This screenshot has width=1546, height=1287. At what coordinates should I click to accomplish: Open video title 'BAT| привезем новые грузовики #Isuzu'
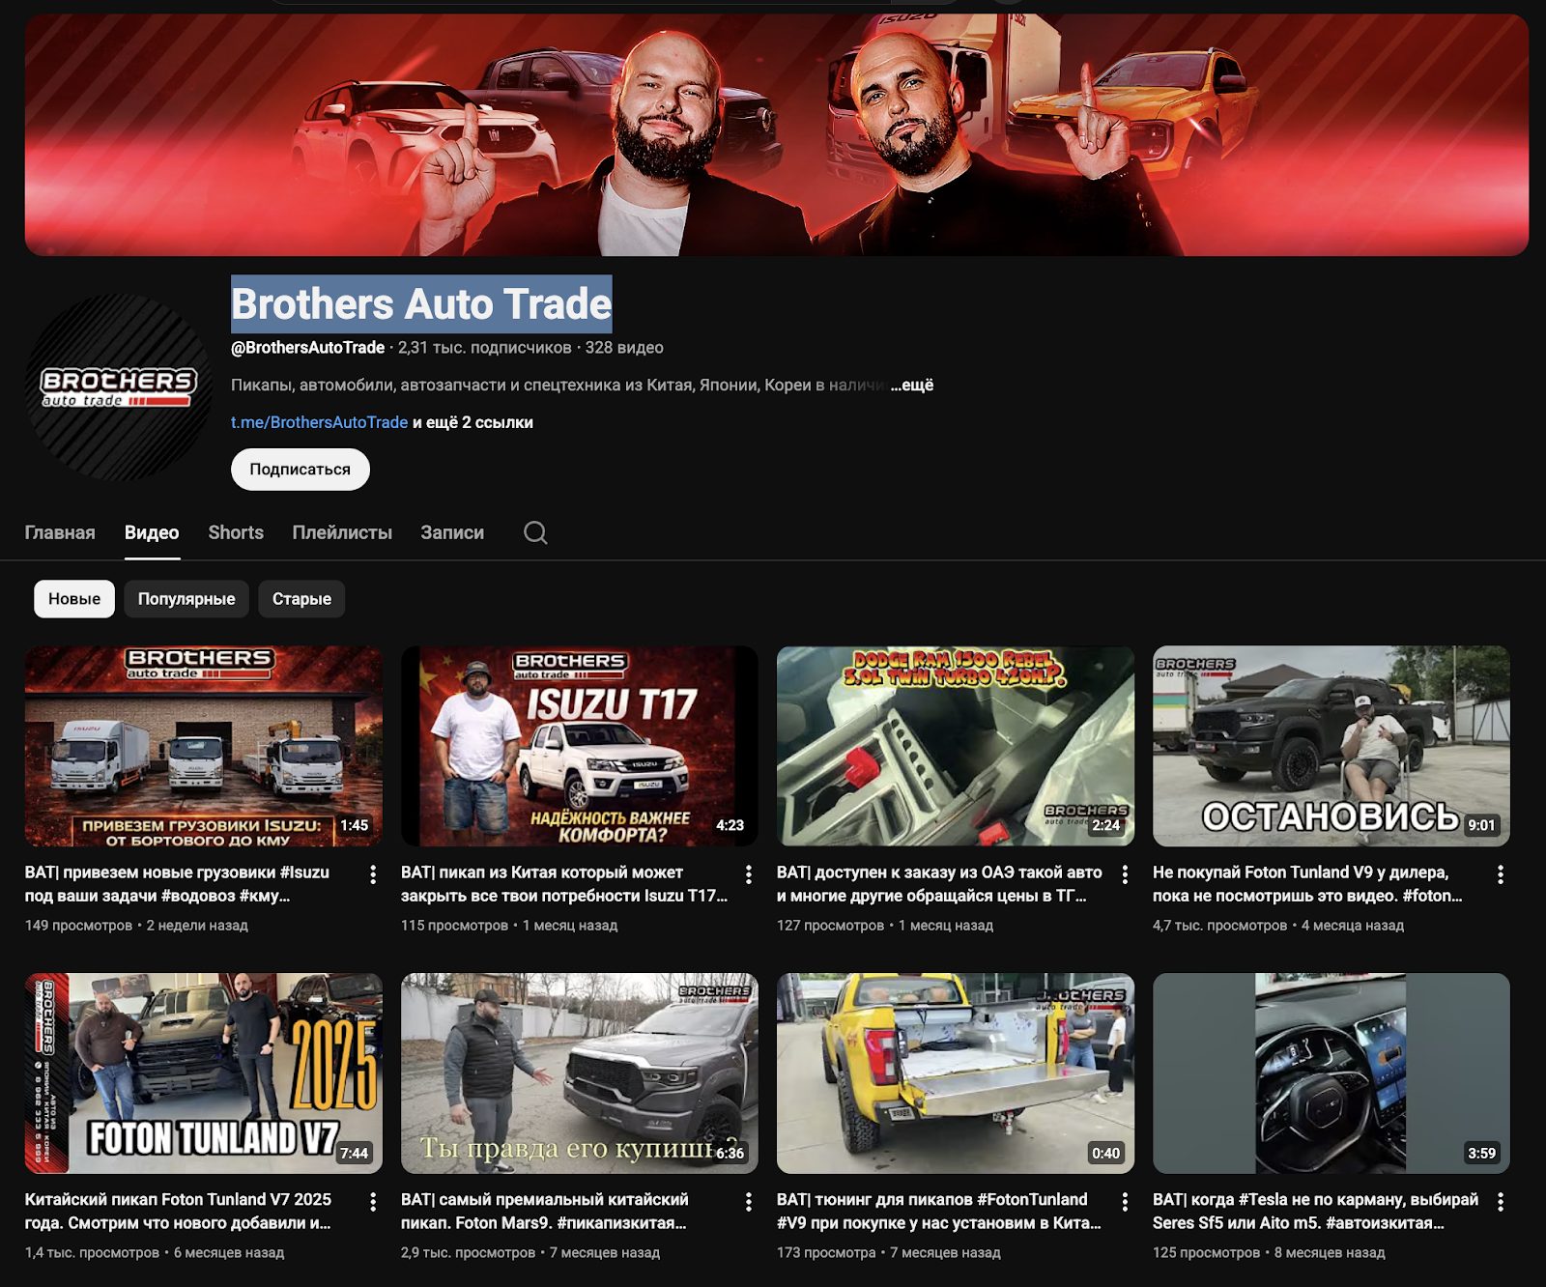(x=178, y=884)
